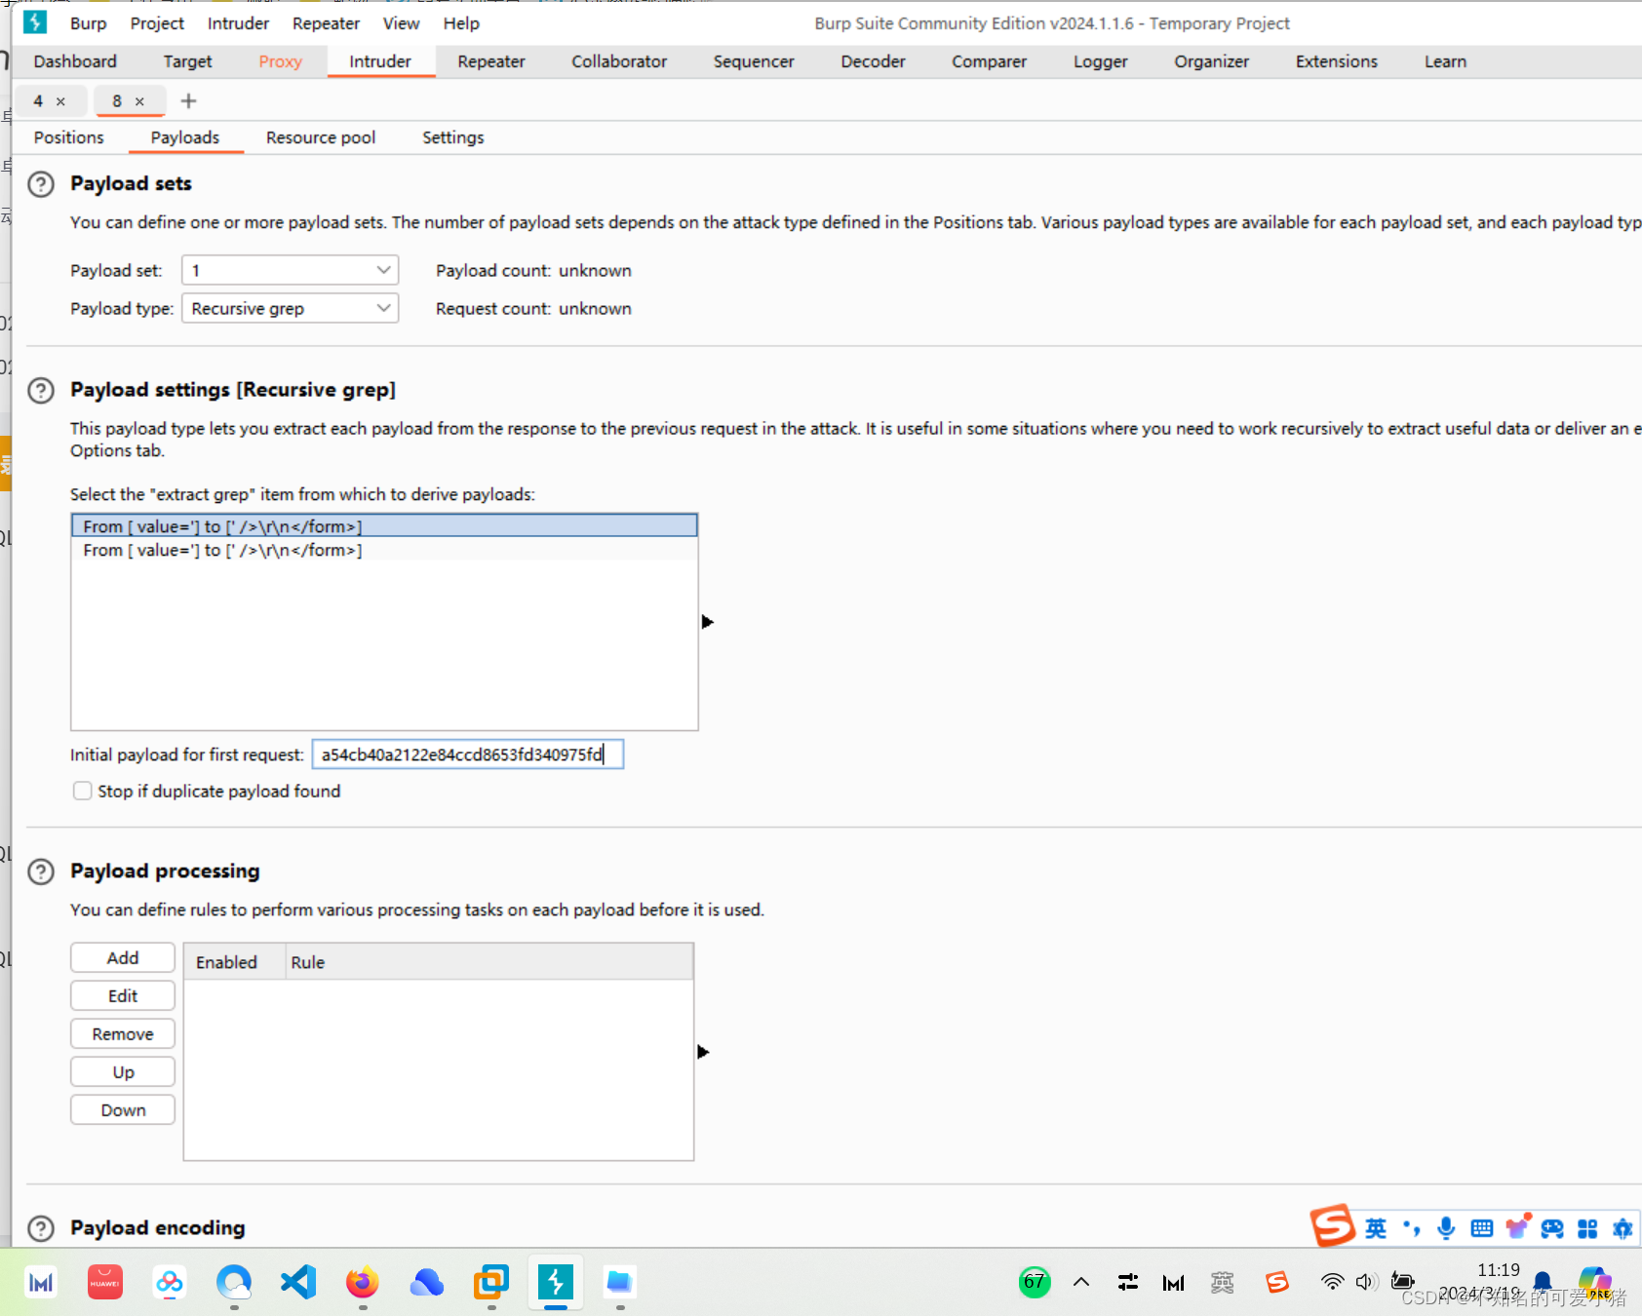Switch to the Repeater tool tab
The height and width of the screenshot is (1316, 1642).
click(491, 61)
